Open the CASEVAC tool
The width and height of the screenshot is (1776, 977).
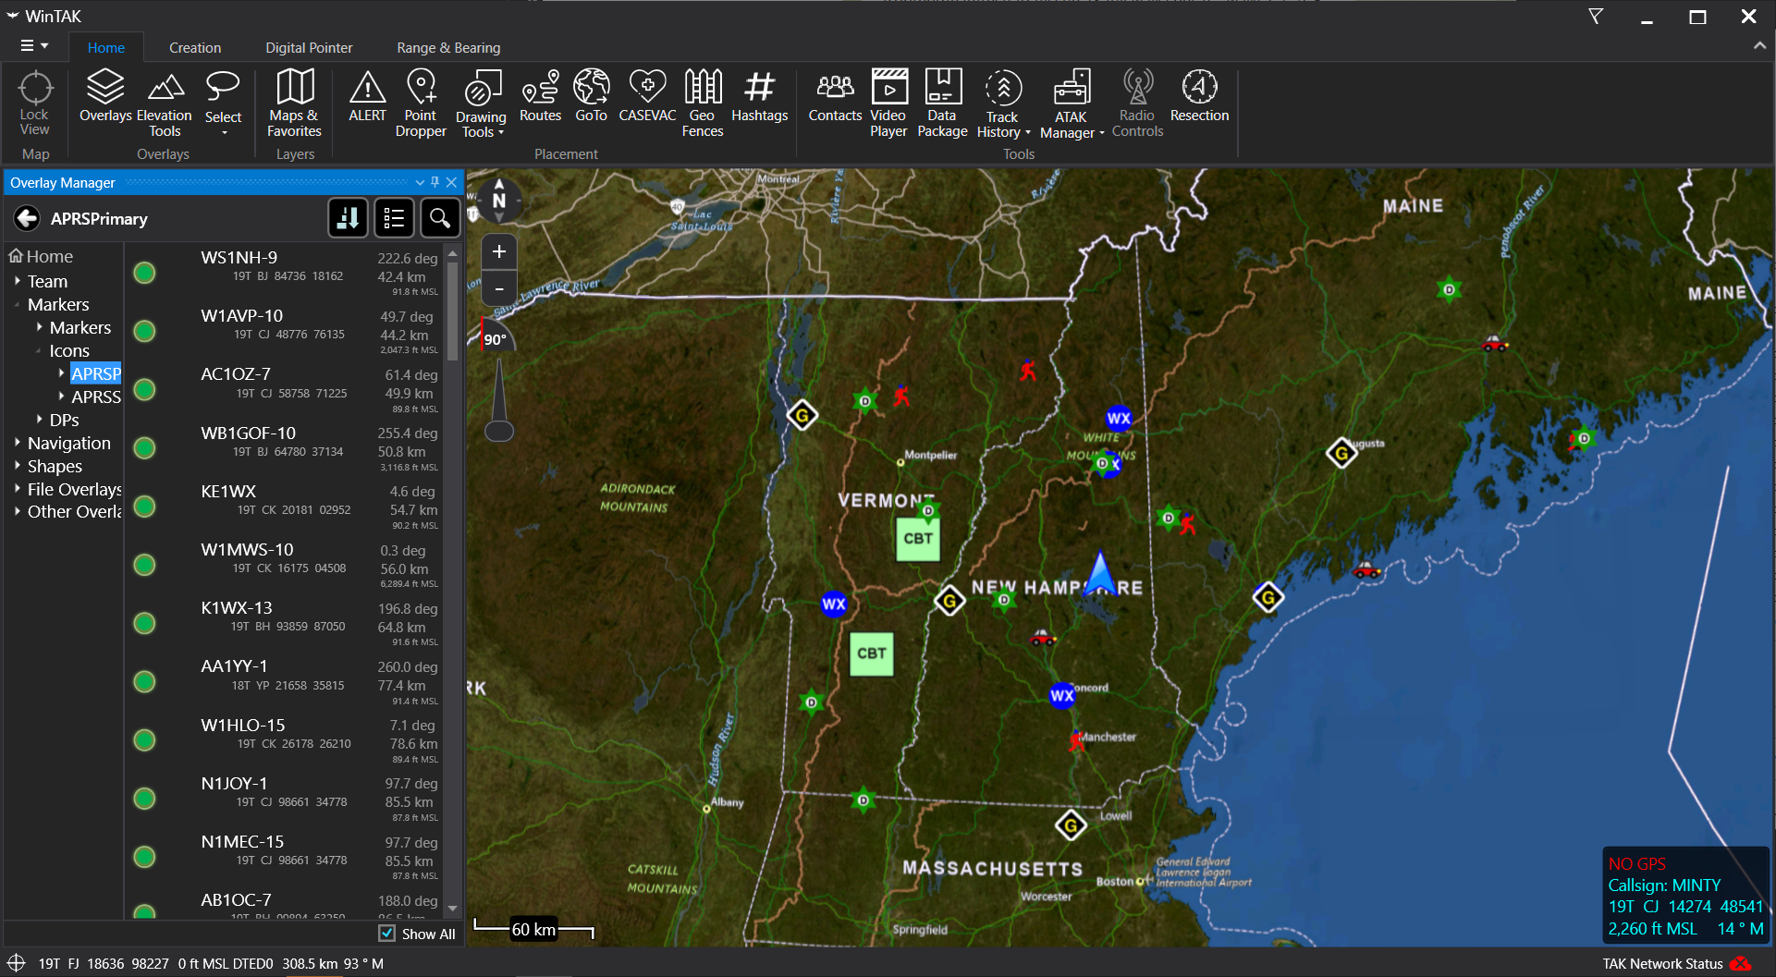point(647,95)
